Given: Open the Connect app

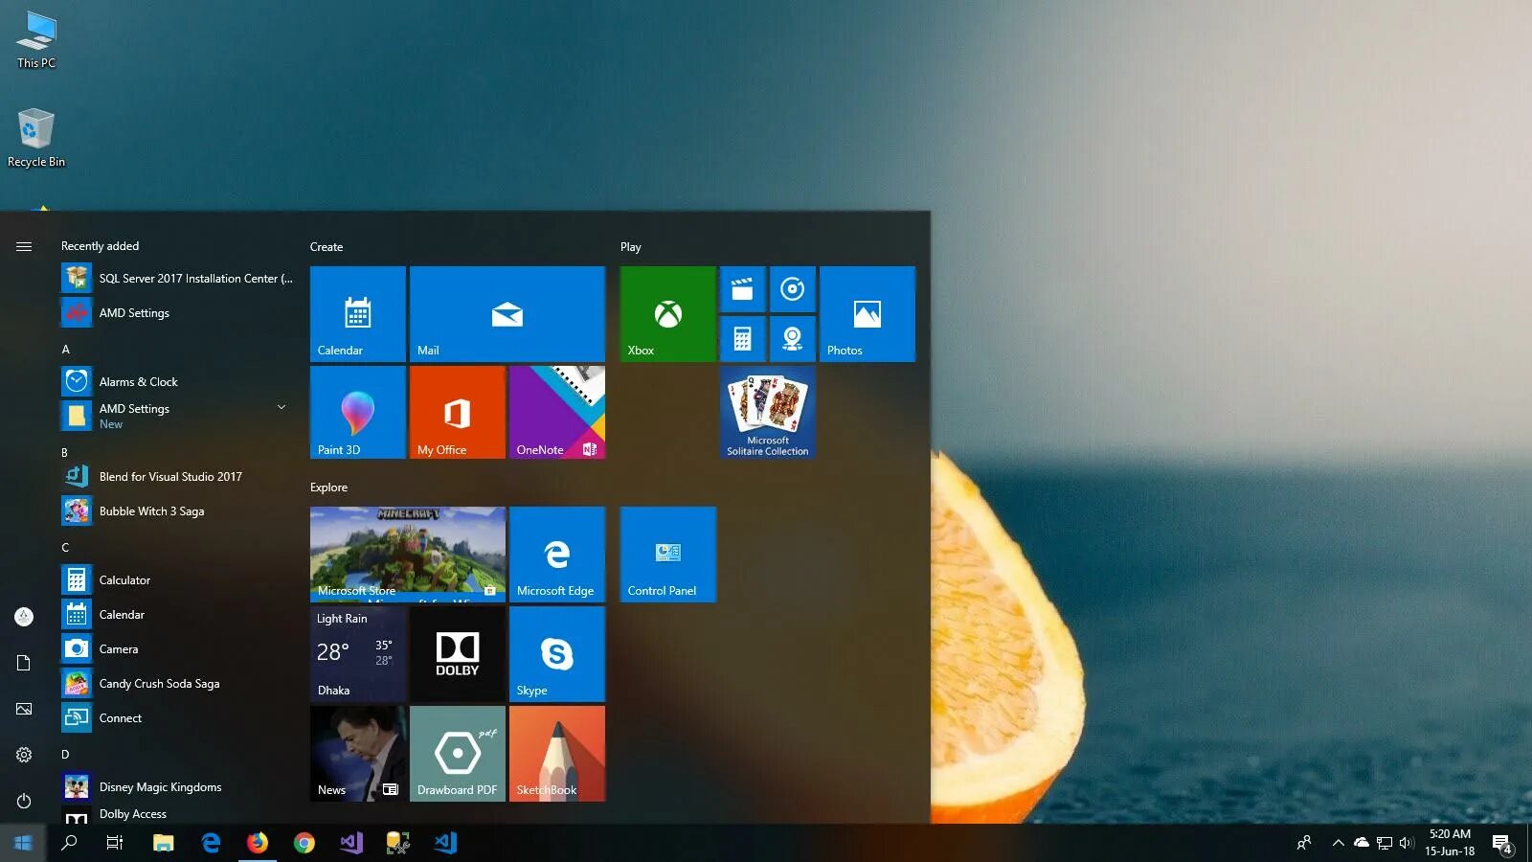Looking at the screenshot, I should pyautogui.click(x=178, y=718).
